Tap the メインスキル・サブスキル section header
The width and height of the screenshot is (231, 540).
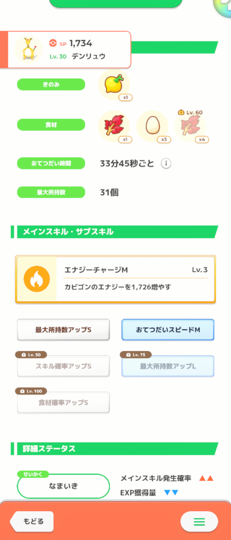click(116, 232)
